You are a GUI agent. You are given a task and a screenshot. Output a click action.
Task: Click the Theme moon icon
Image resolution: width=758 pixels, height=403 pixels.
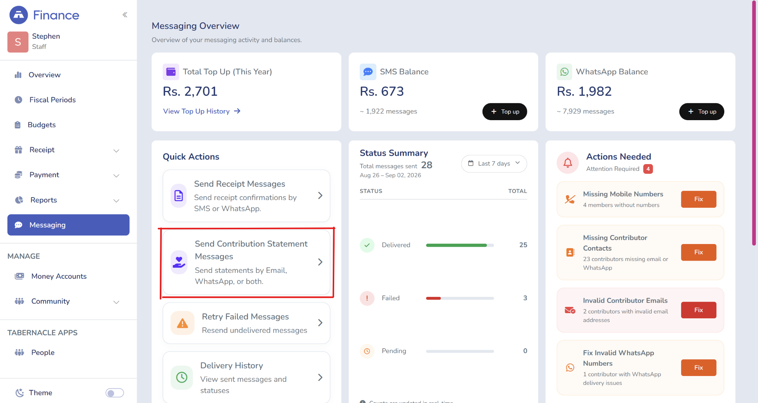tap(20, 393)
